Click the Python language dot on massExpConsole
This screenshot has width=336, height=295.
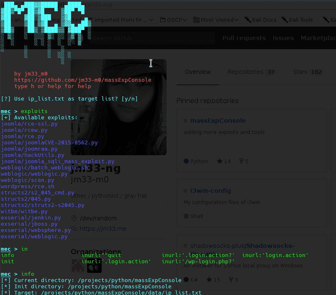(x=186, y=161)
